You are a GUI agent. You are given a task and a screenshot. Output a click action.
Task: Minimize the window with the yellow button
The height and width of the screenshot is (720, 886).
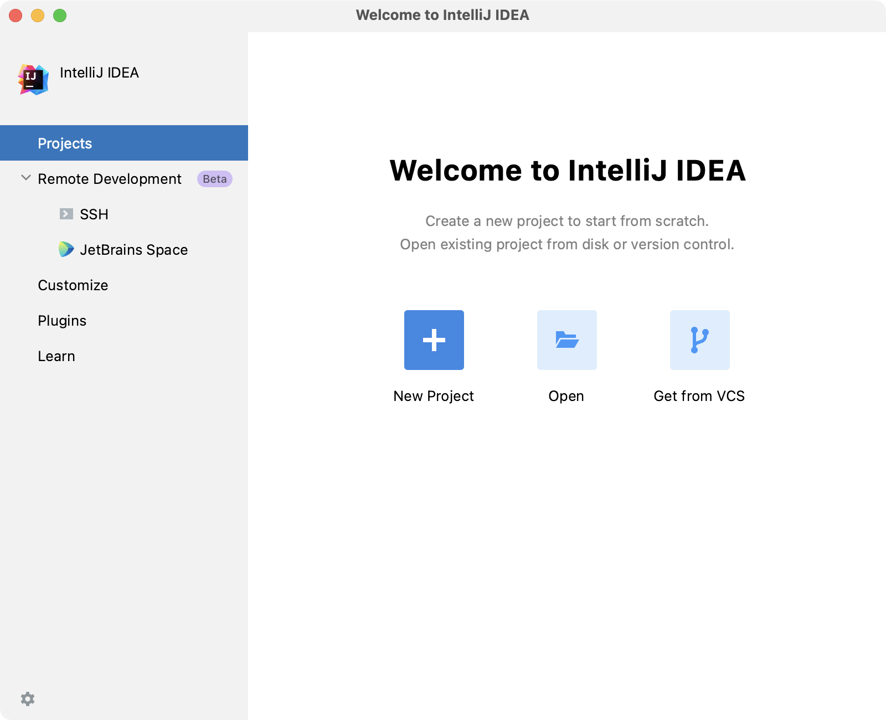tap(38, 16)
